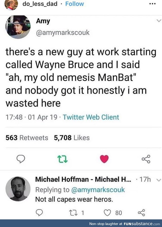
Task: Reply to Michael Hoffman's comment
Action: [x=38, y=212]
